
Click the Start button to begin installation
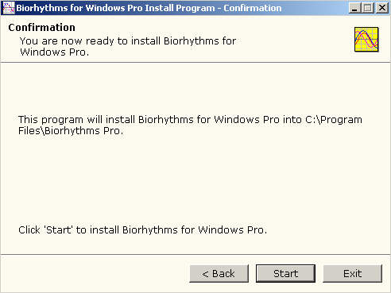point(285,273)
